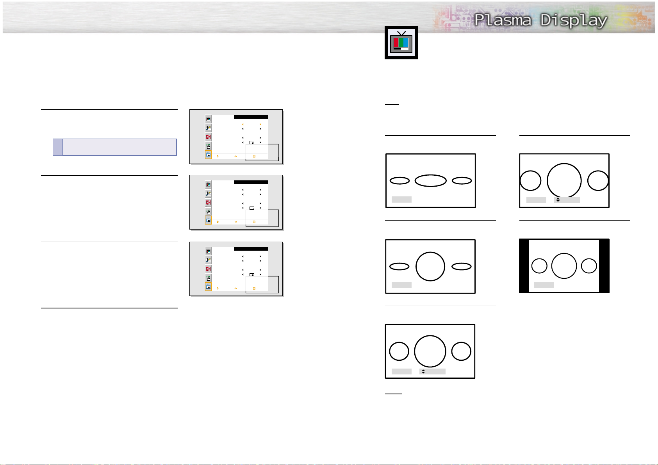658x465 pixels.
Task: Select the CH icon in the second menu screen
Action: pyautogui.click(x=208, y=203)
